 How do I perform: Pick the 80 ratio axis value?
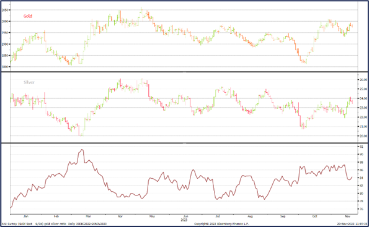click(361, 194)
